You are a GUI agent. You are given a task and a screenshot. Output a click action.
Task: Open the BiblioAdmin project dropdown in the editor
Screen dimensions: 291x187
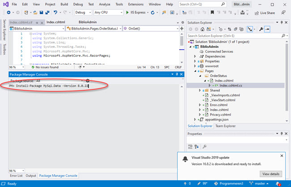(37, 29)
